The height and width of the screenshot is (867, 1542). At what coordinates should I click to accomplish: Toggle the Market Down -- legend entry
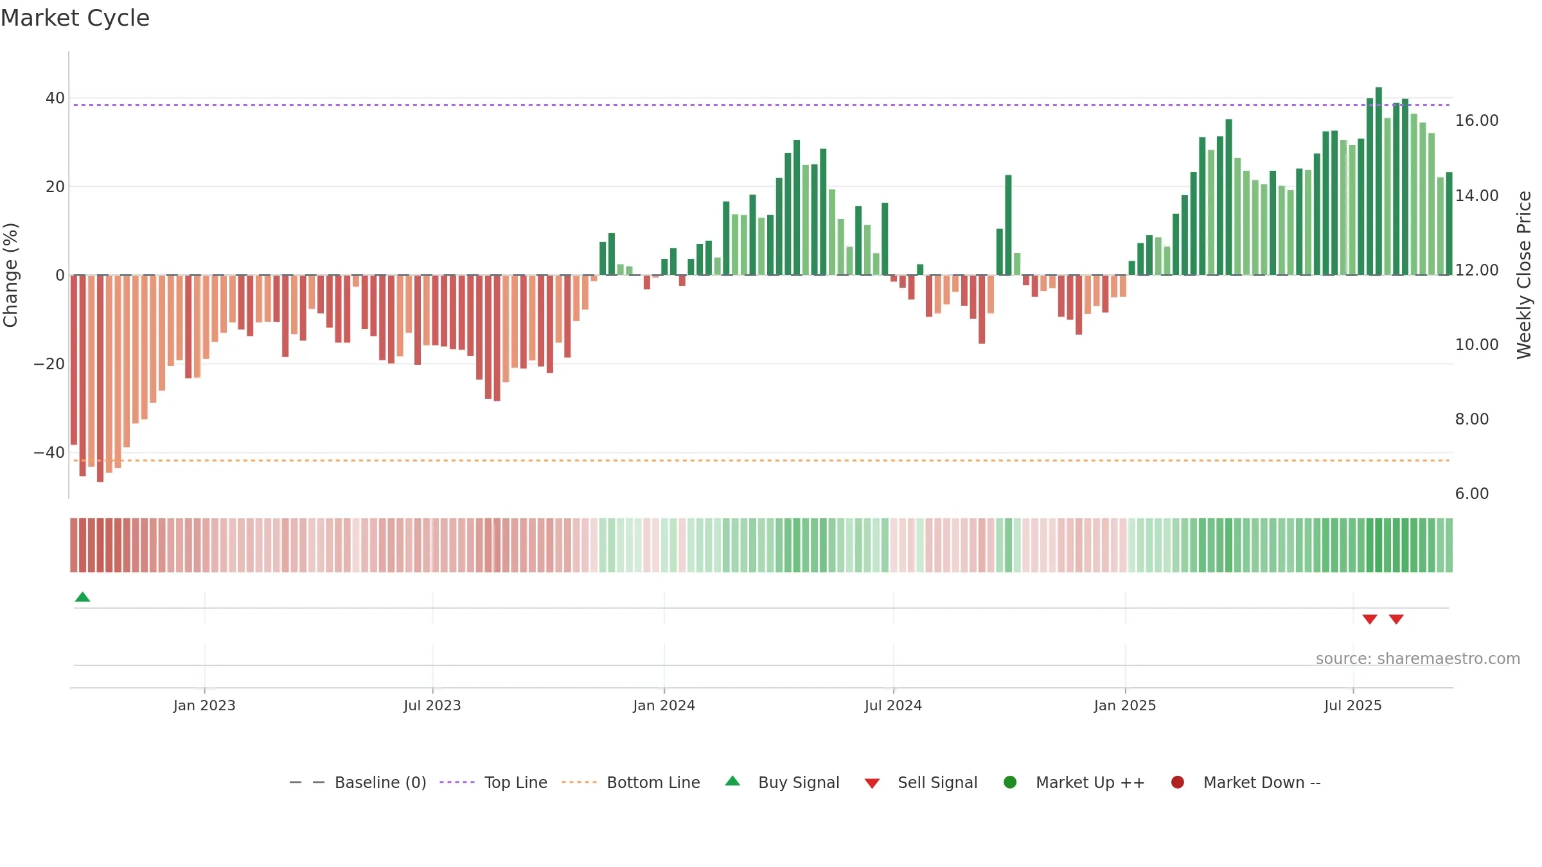[x=1245, y=782]
